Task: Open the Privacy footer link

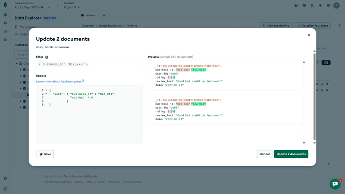Action: (100, 181)
